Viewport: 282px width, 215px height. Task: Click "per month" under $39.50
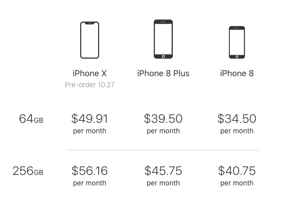[x=163, y=131]
